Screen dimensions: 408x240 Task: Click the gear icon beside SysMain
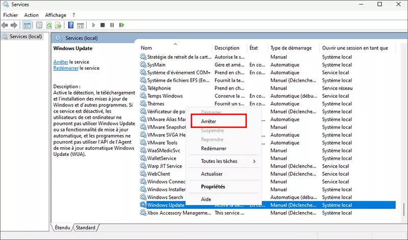coord(143,64)
